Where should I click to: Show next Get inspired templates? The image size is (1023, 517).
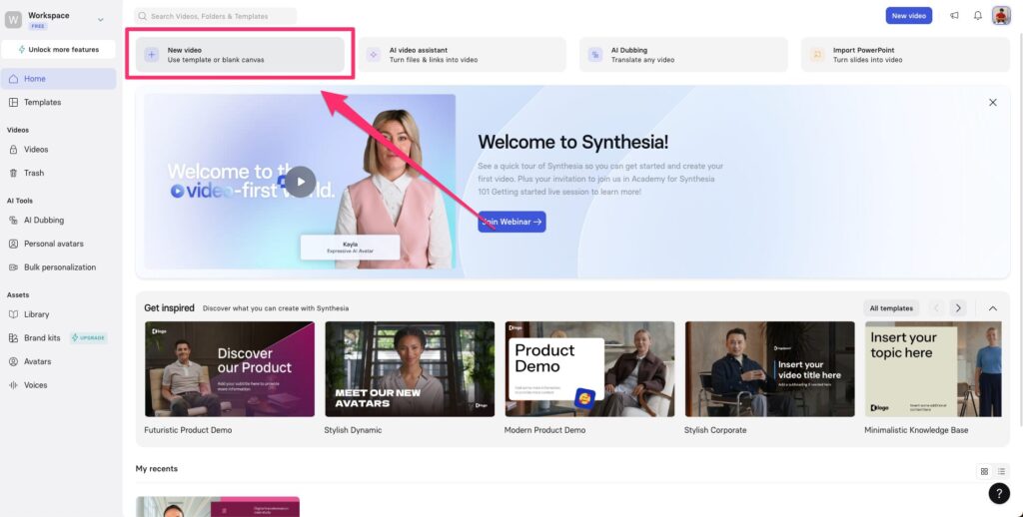pos(958,308)
